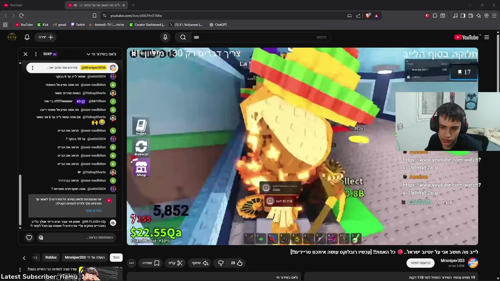Click the YouTube logo

tap(466, 37)
